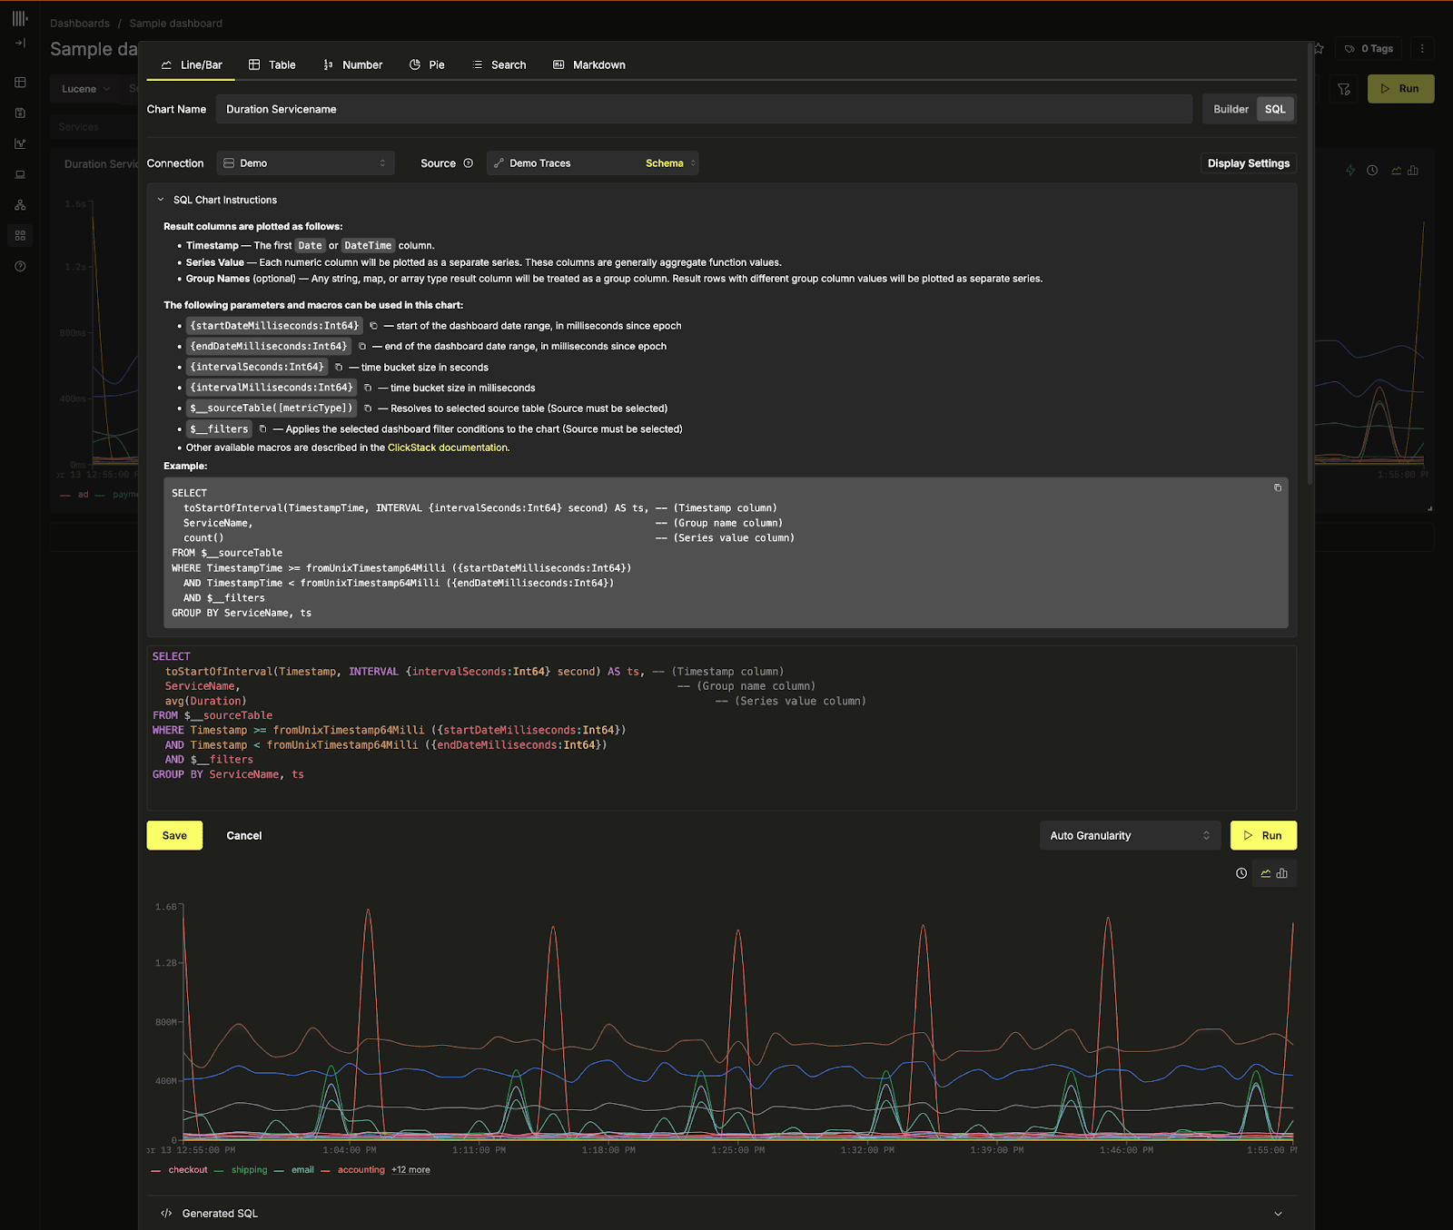
Task: Select the bar chart preview icon
Action: pos(1282,873)
